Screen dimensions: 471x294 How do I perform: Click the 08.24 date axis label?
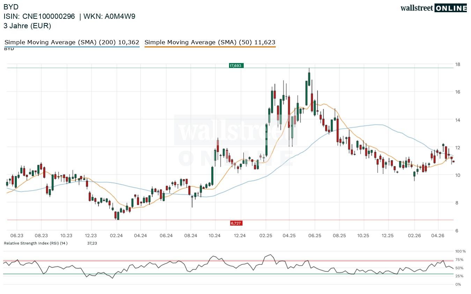coord(190,236)
